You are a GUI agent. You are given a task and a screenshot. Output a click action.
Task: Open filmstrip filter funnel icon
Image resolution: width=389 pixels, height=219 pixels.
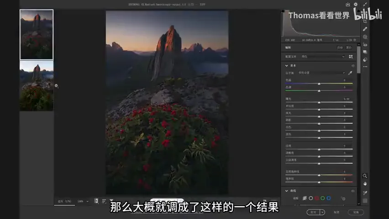[x=111, y=200]
